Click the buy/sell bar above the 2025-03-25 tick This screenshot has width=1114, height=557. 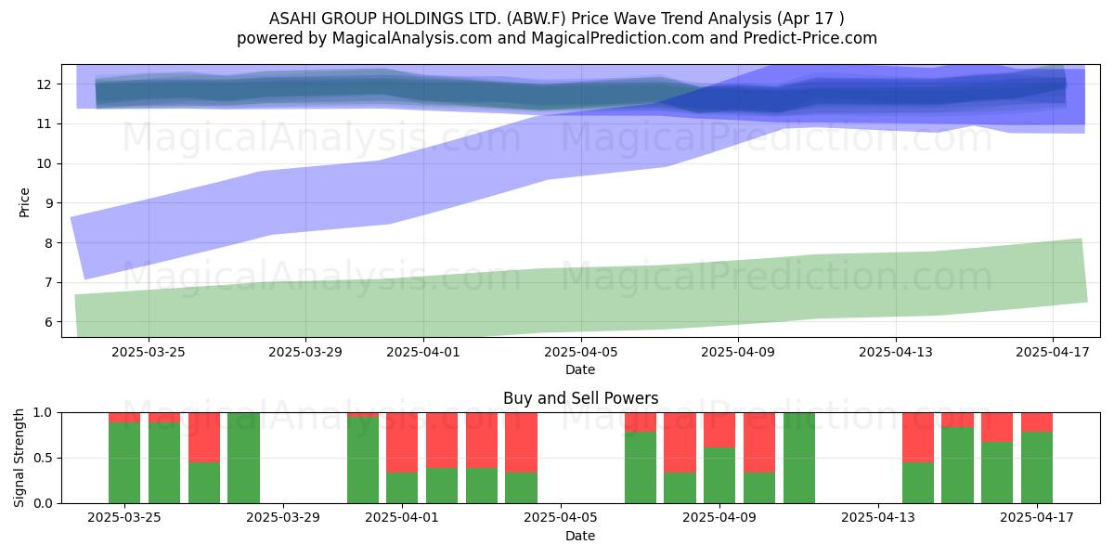[x=124, y=458]
